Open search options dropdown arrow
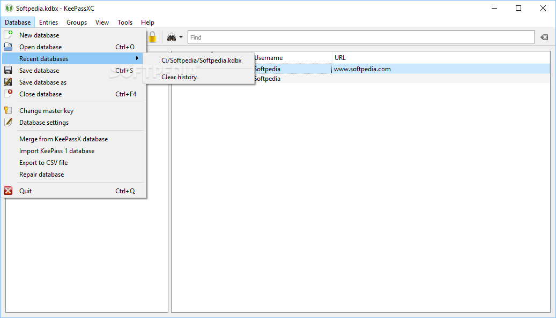The width and height of the screenshot is (556, 318). tap(181, 37)
